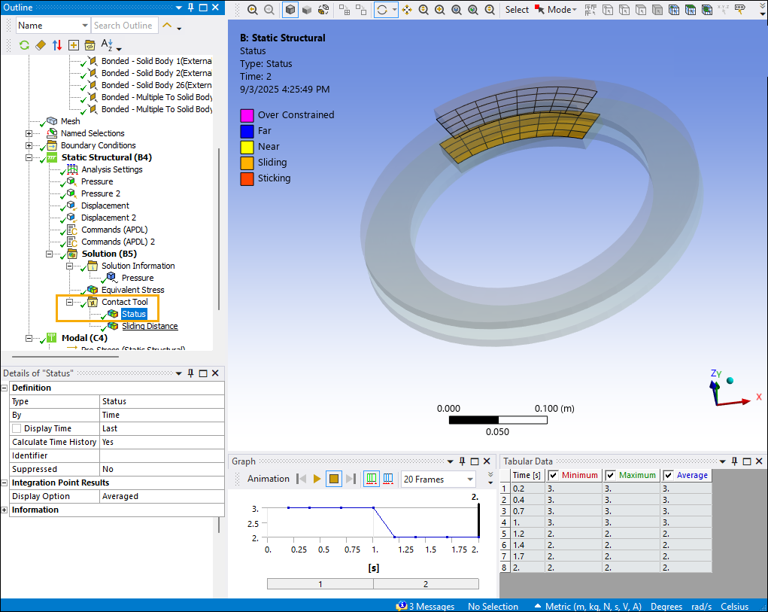Open the Name filter dropdown in the Outline
768x612 pixels.
point(83,26)
